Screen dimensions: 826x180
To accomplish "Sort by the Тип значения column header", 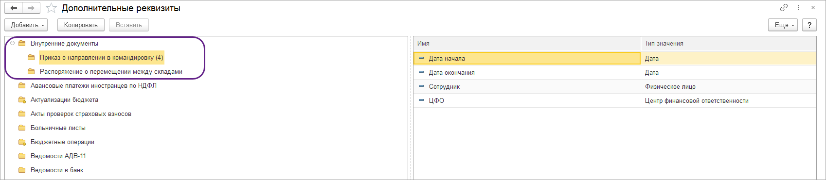I will click(728, 43).
